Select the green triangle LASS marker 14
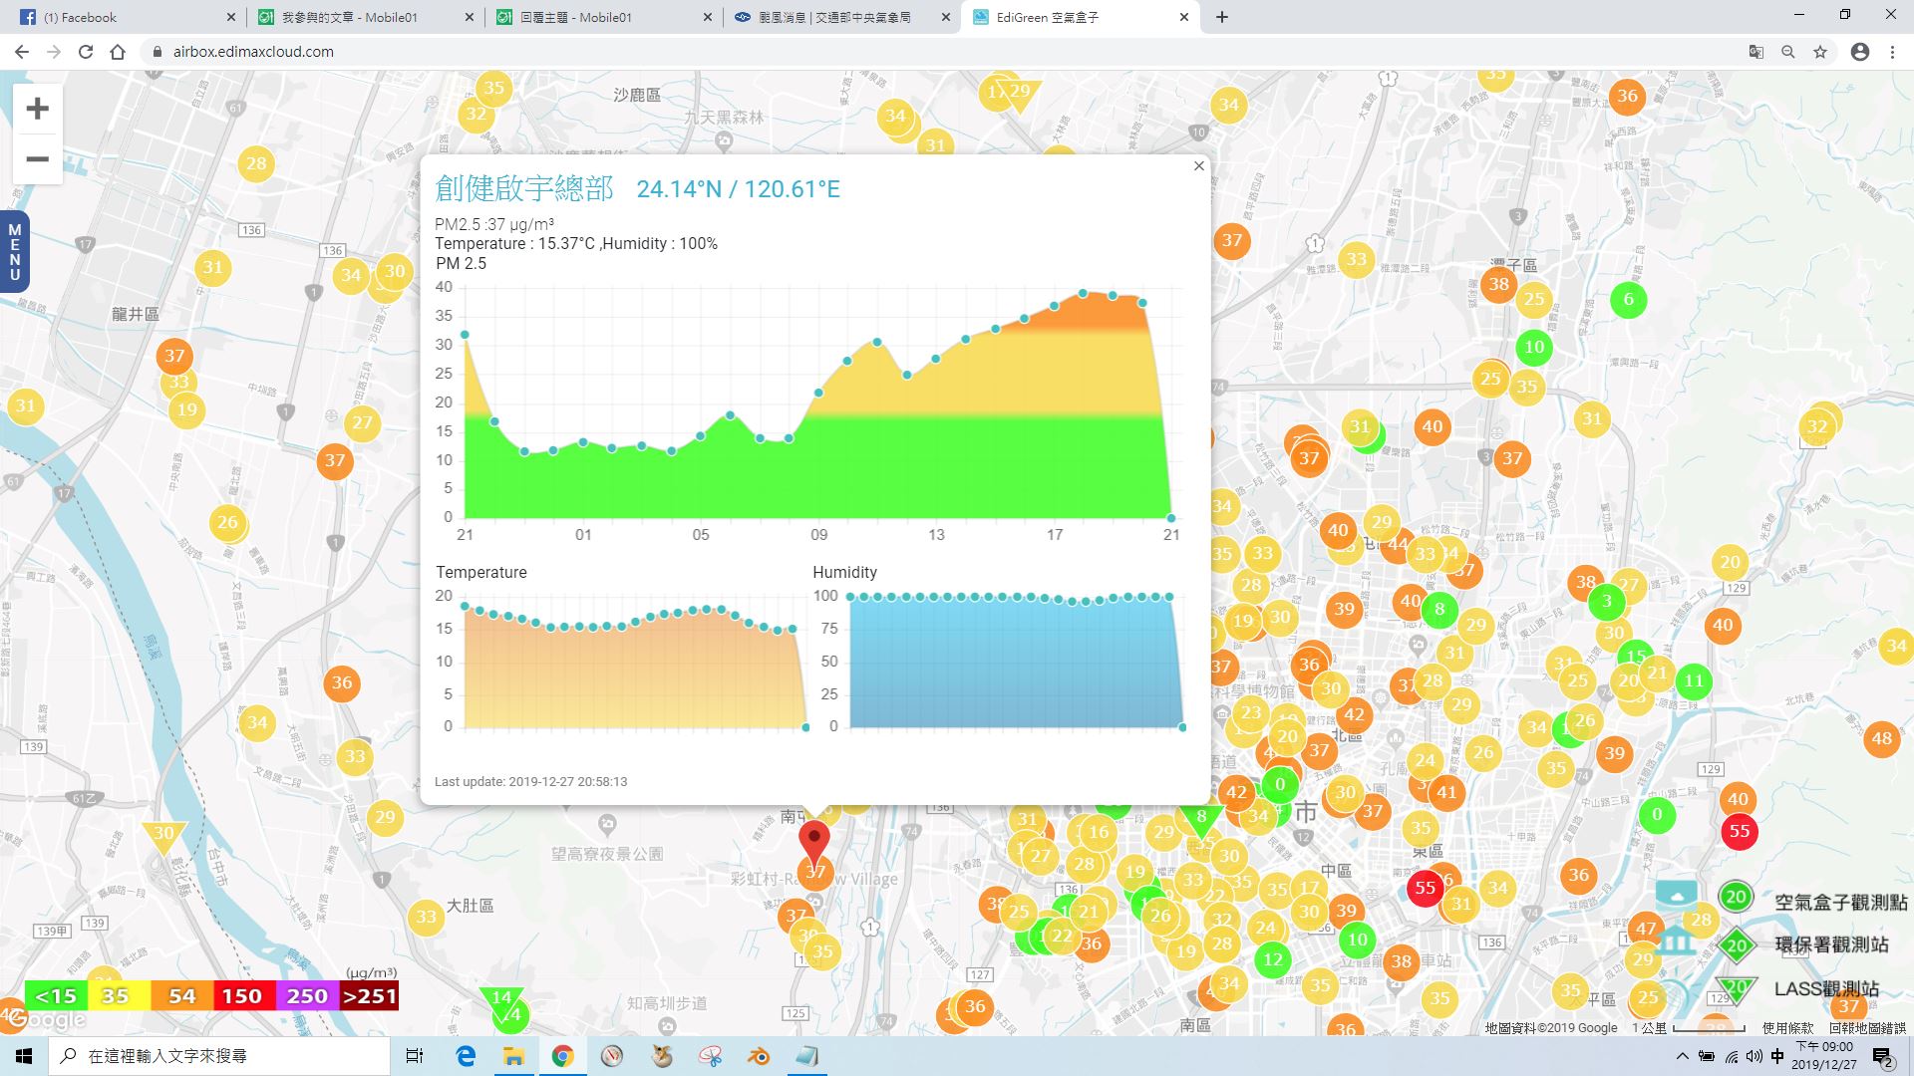The width and height of the screenshot is (1914, 1076). (501, 999)
